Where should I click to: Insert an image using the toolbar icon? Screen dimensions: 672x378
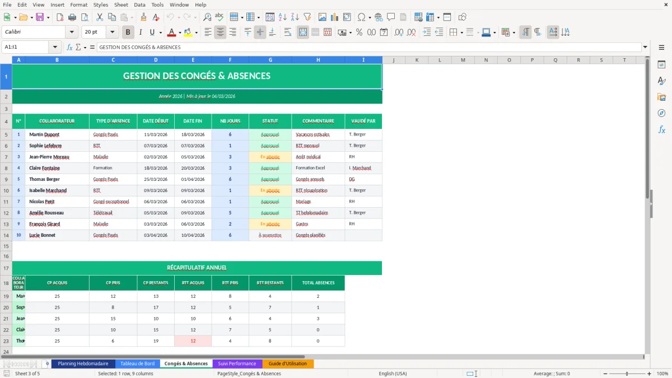(323, 17)
